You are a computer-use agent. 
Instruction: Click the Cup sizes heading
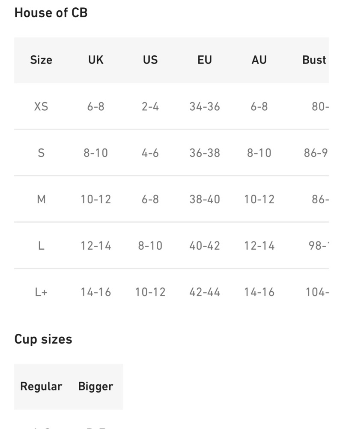click(x=43, y=339)
